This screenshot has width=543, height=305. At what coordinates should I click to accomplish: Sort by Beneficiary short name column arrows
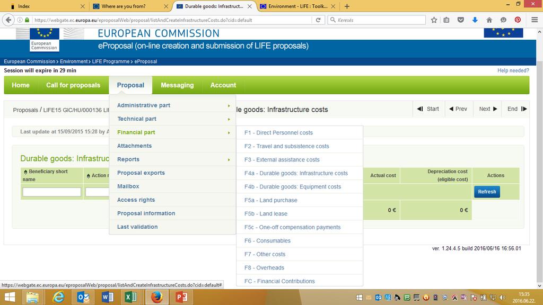tap(25, 172)
